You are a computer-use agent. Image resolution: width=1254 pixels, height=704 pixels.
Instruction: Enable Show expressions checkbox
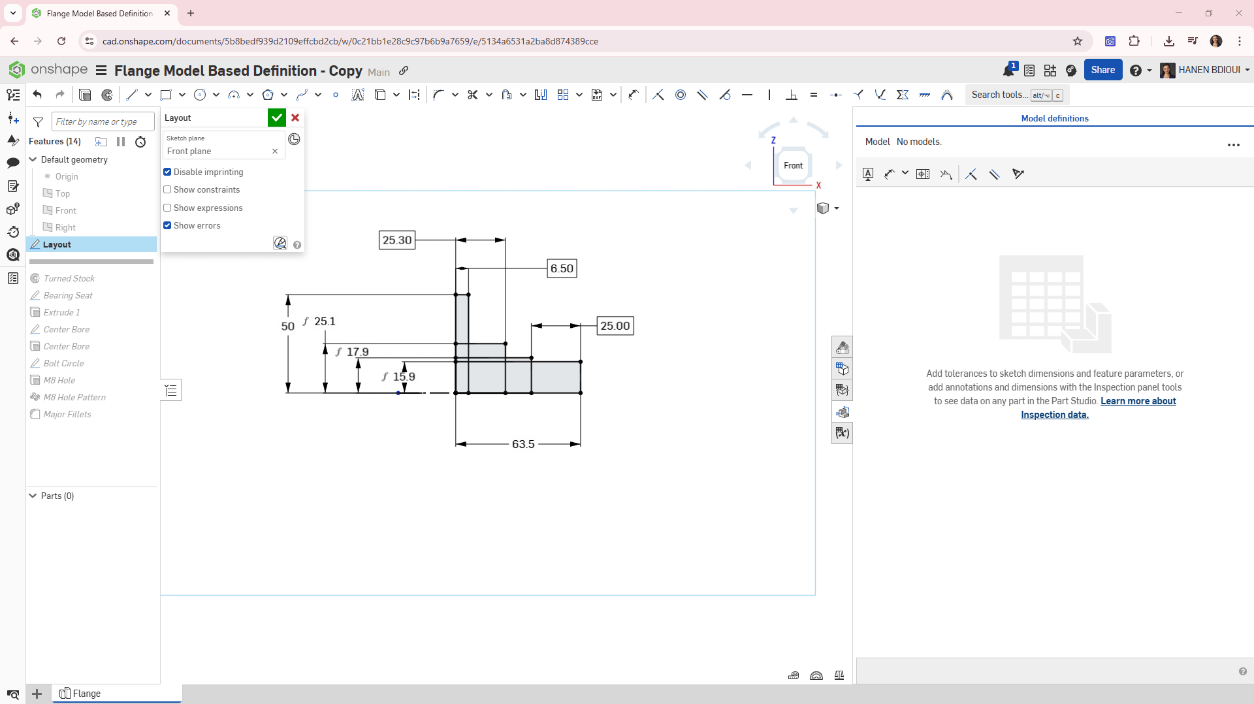click(167, 208)
